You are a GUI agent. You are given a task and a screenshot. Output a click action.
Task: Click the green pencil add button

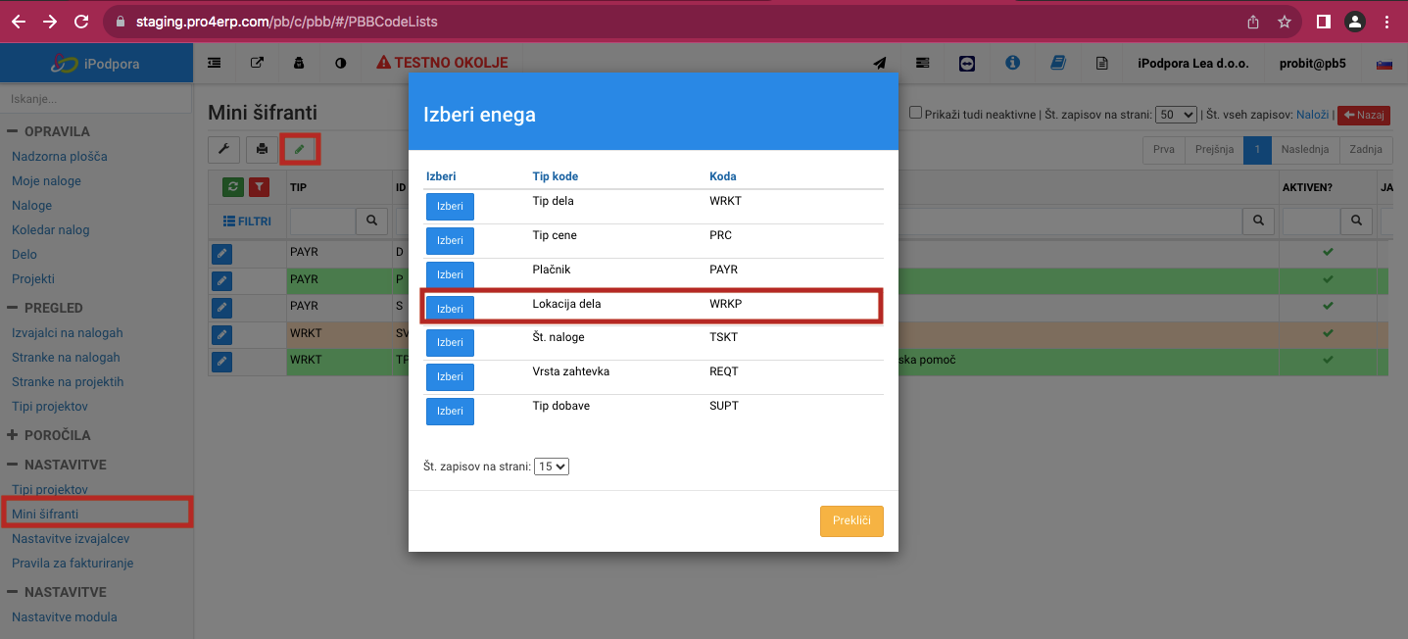coord(300,150)
